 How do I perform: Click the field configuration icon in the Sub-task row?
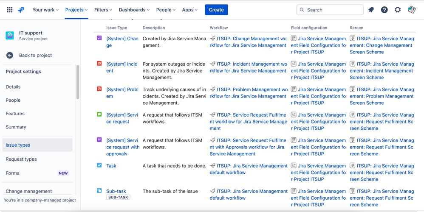[294, 191]
